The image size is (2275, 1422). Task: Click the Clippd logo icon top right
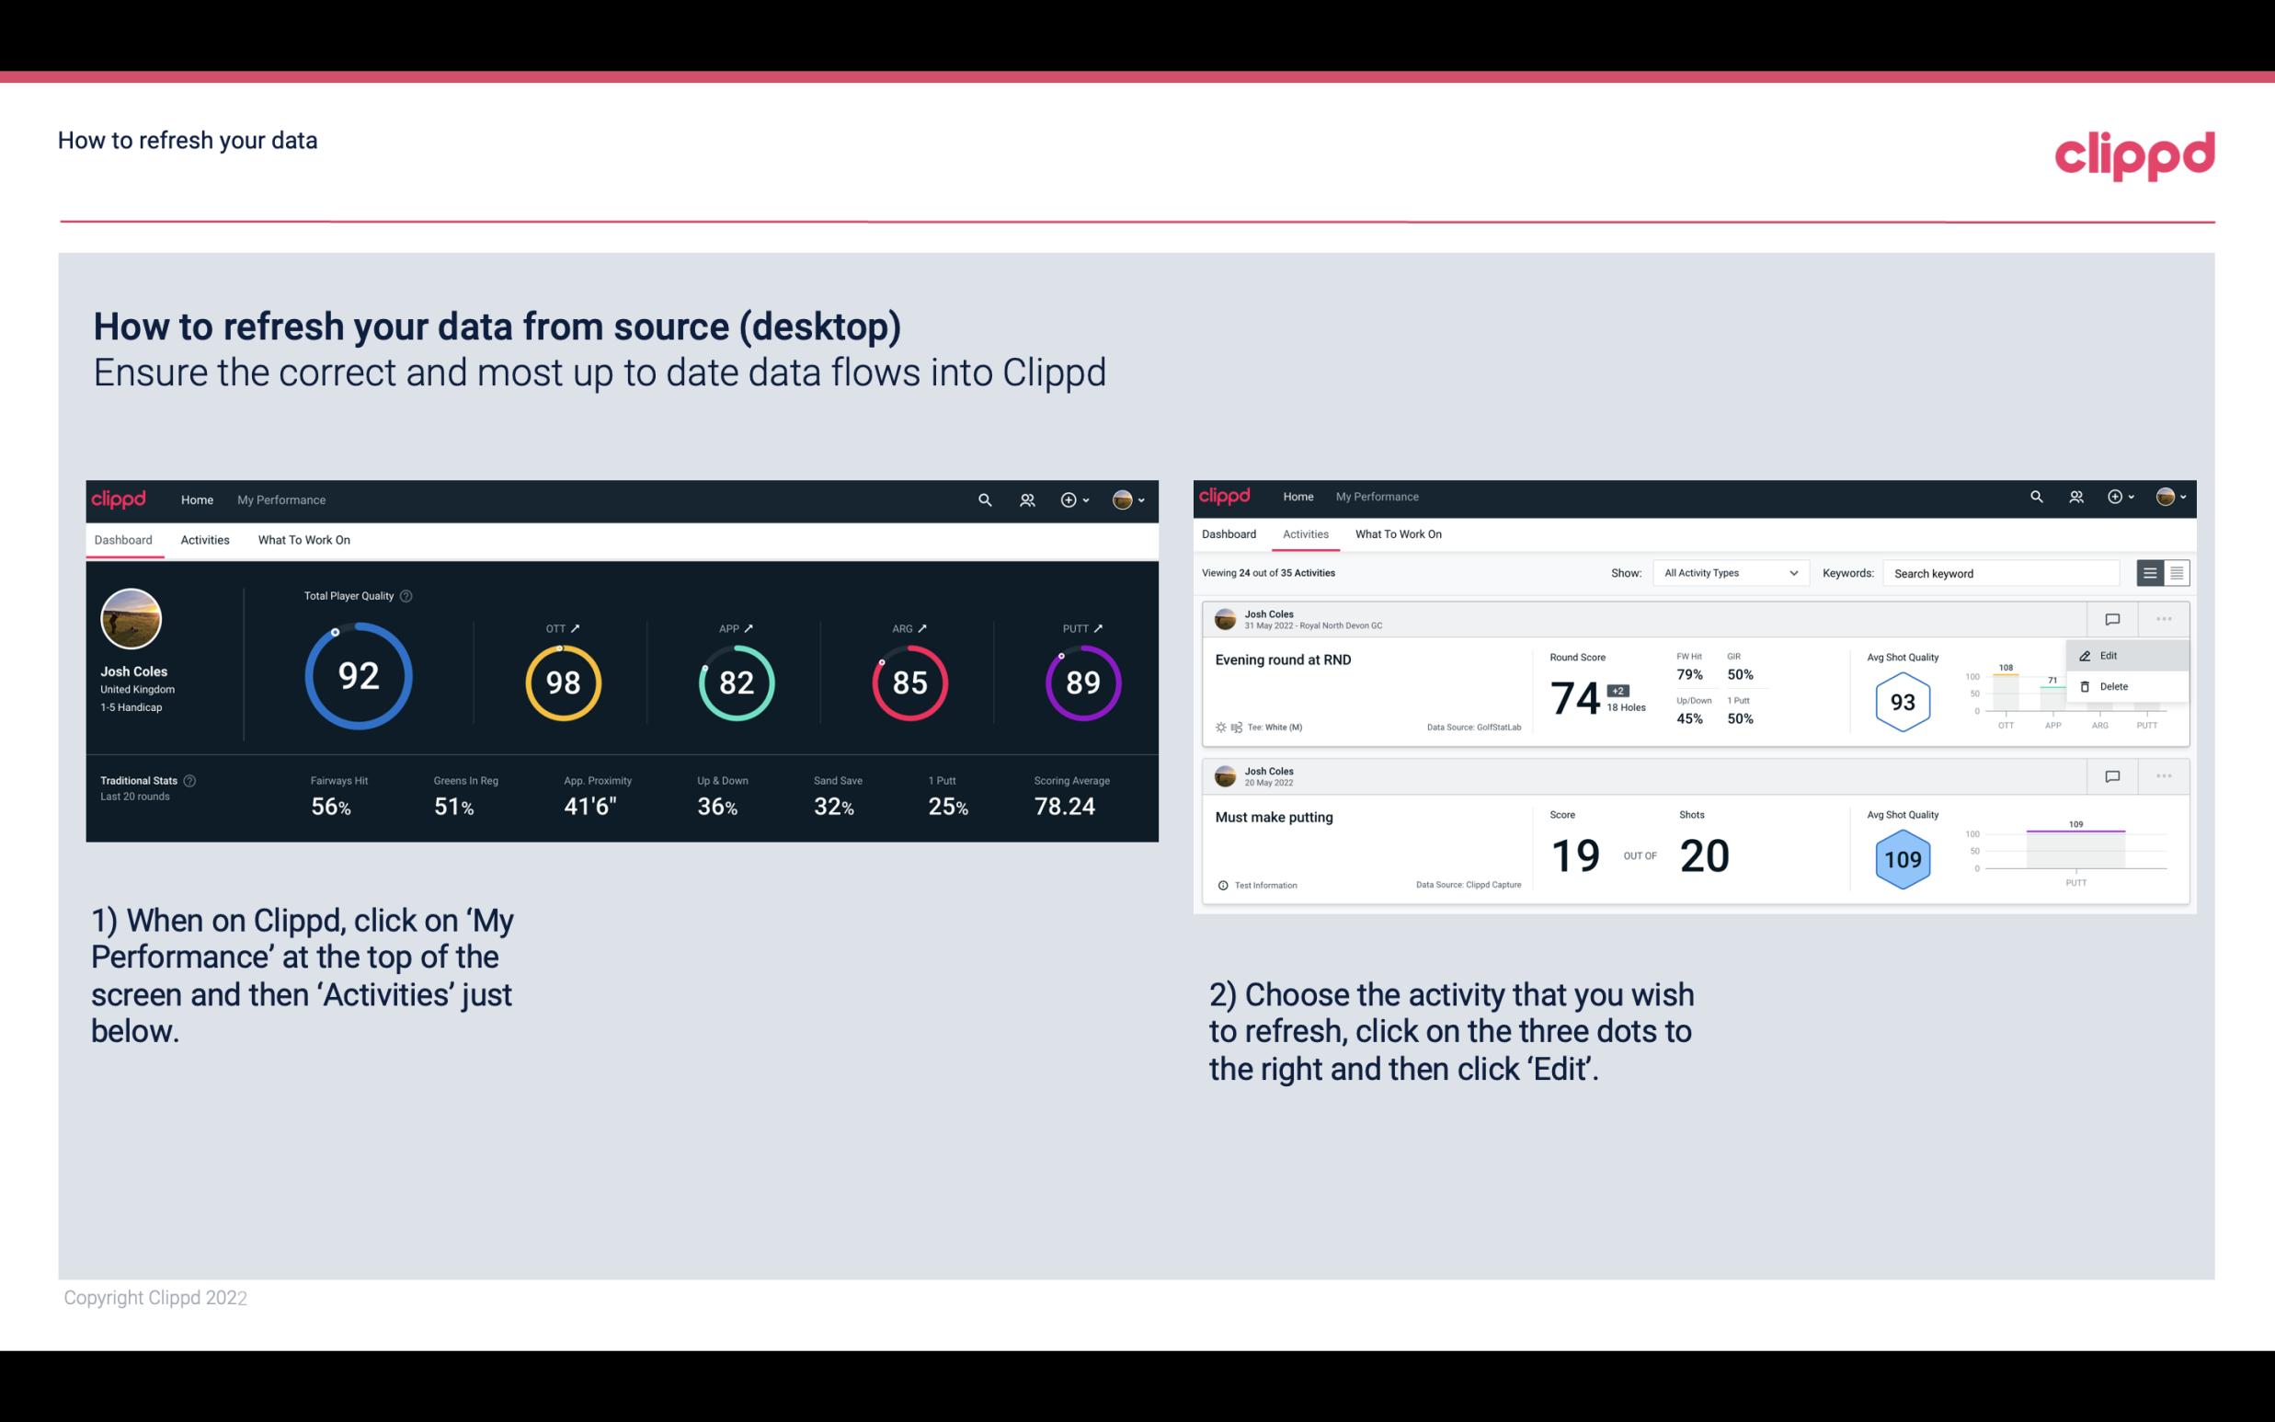2136,153
